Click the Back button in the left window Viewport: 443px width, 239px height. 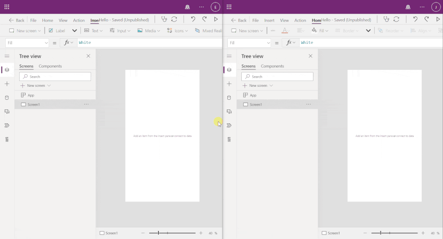(x=17, y=20)
